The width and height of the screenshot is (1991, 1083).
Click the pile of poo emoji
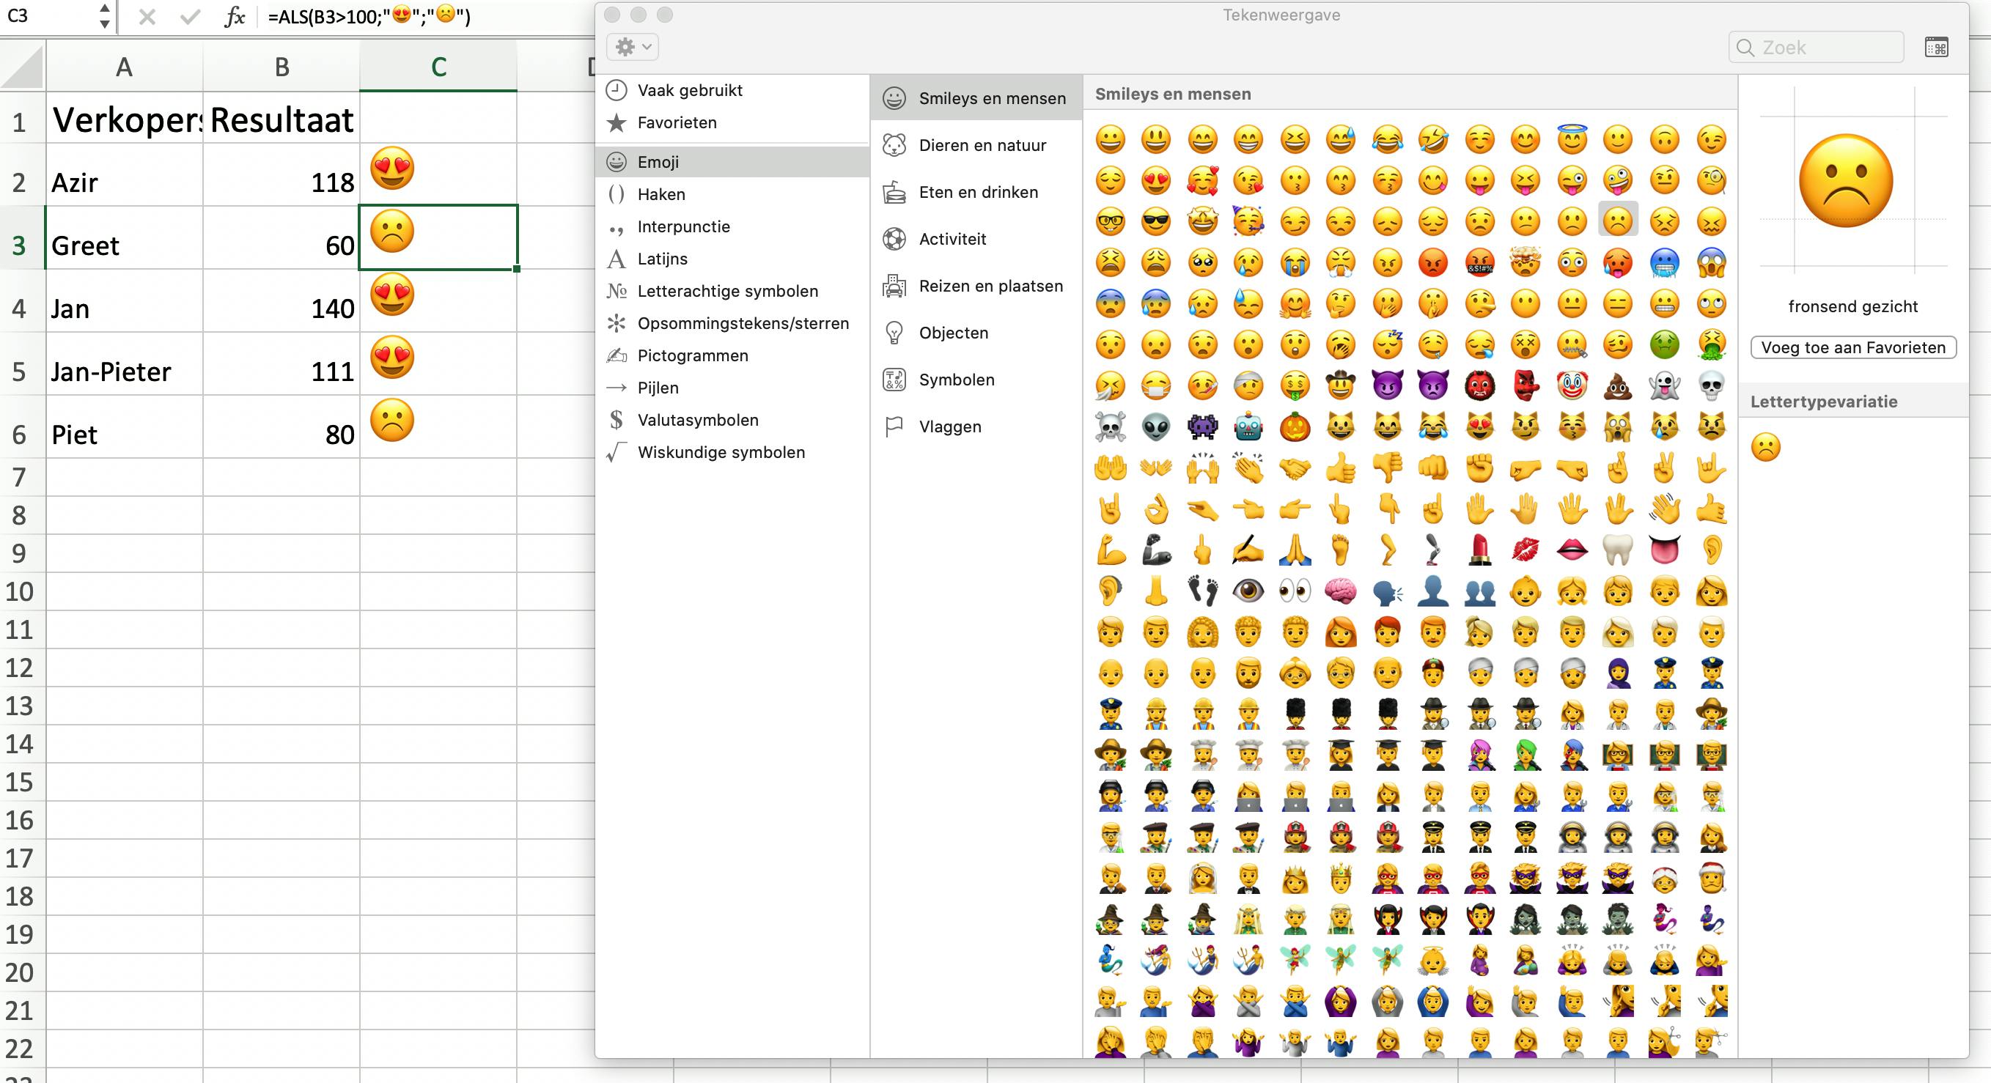pyautogui.click(x=1618, y=385)
